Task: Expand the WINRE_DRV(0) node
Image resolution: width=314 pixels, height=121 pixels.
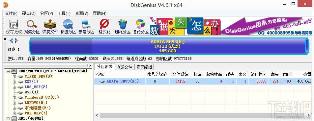Action: click(x=14, y=76)
